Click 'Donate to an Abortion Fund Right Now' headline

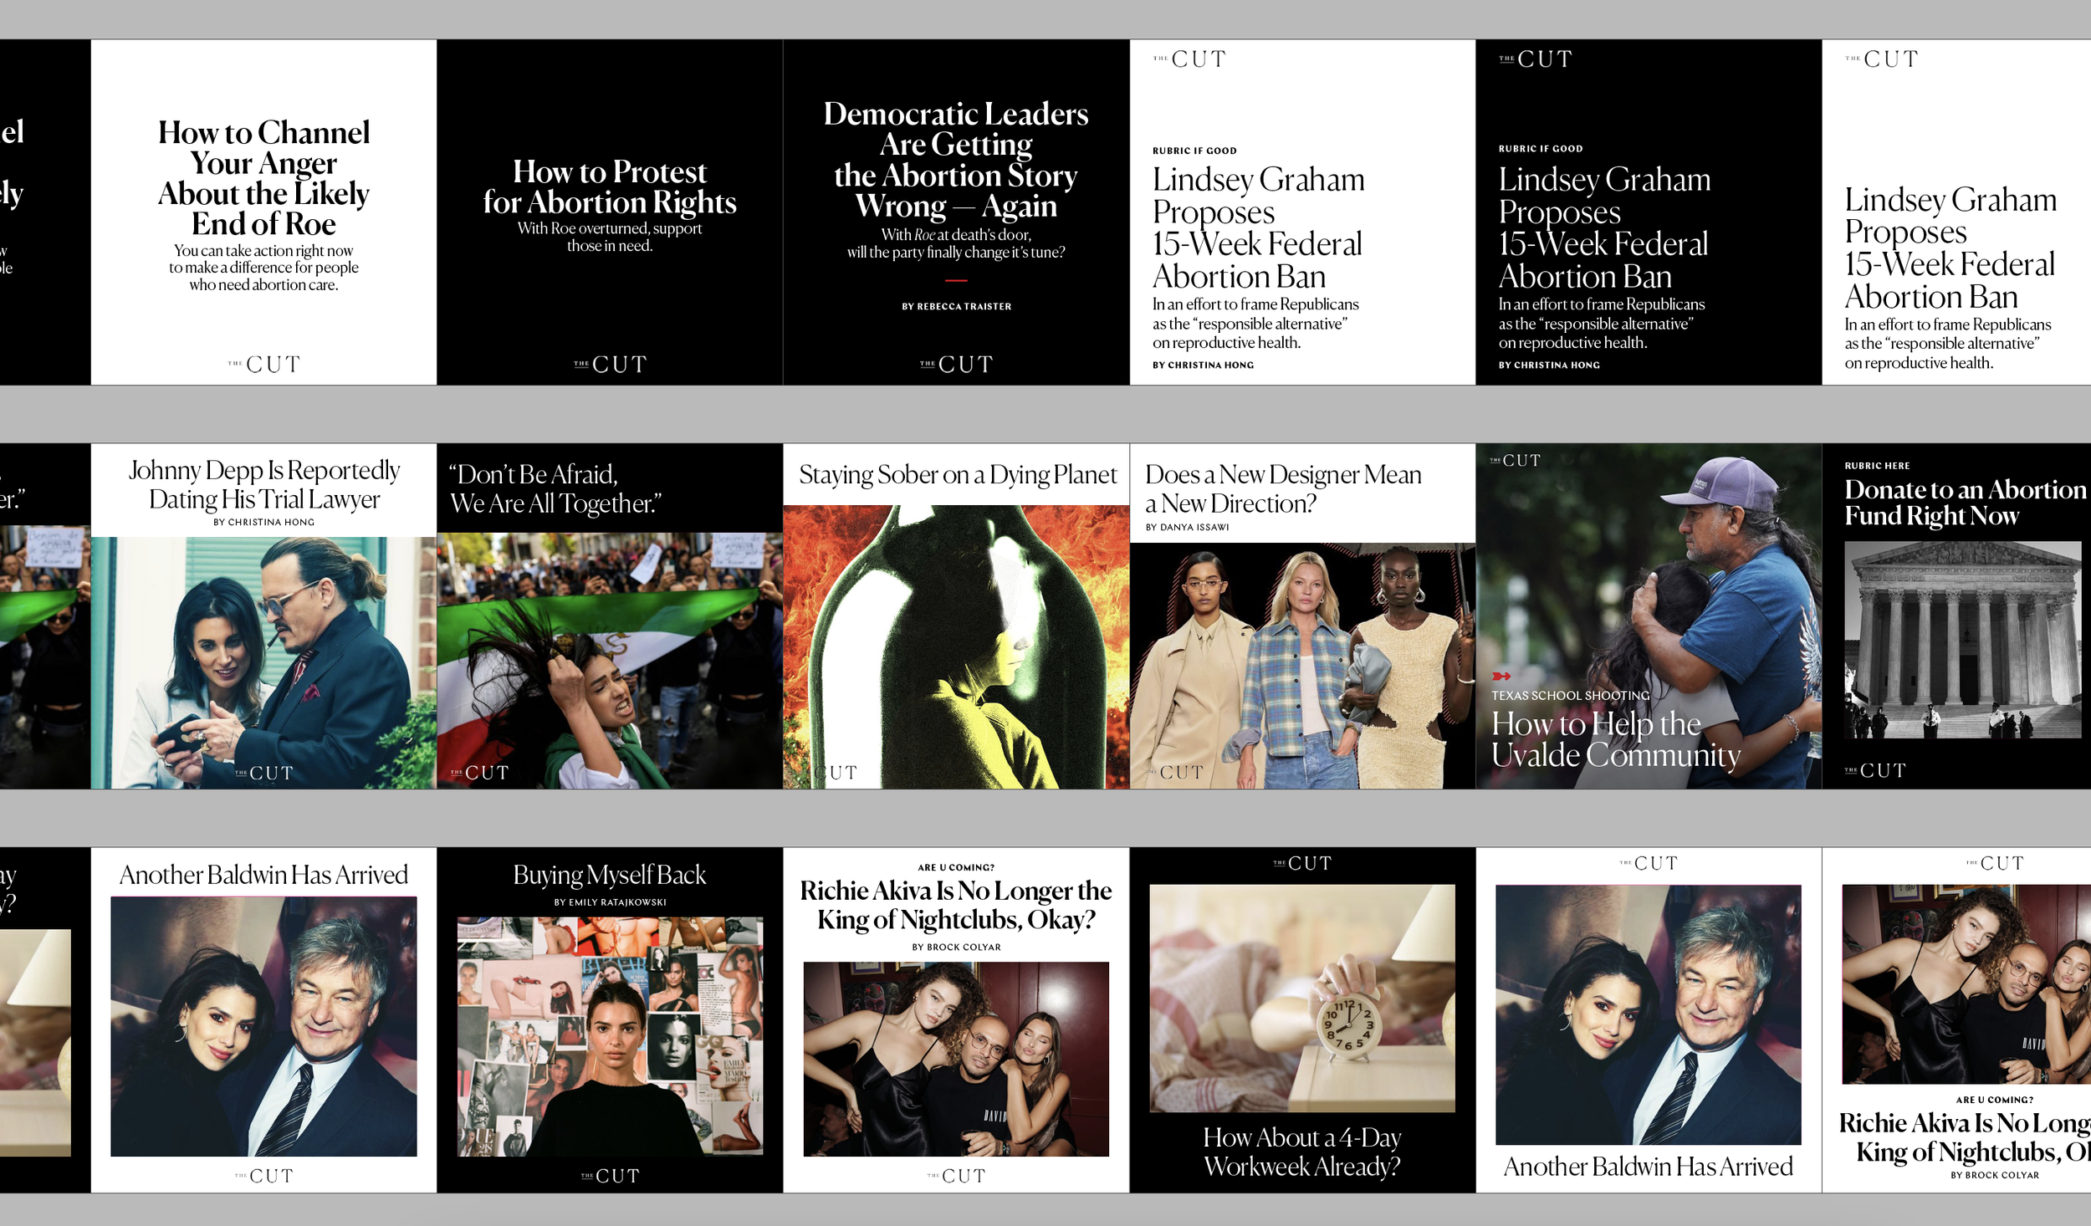coord(1966,503)
